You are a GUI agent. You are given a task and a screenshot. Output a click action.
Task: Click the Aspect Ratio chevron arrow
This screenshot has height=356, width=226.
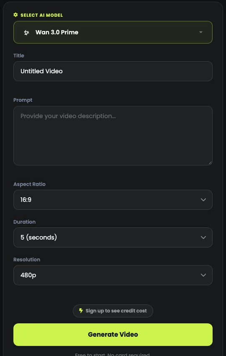203,199
